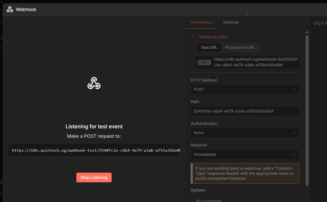Viewport: 327px width, 202px height.
Task: Select the Parameters tab
Action: (201, 22)
